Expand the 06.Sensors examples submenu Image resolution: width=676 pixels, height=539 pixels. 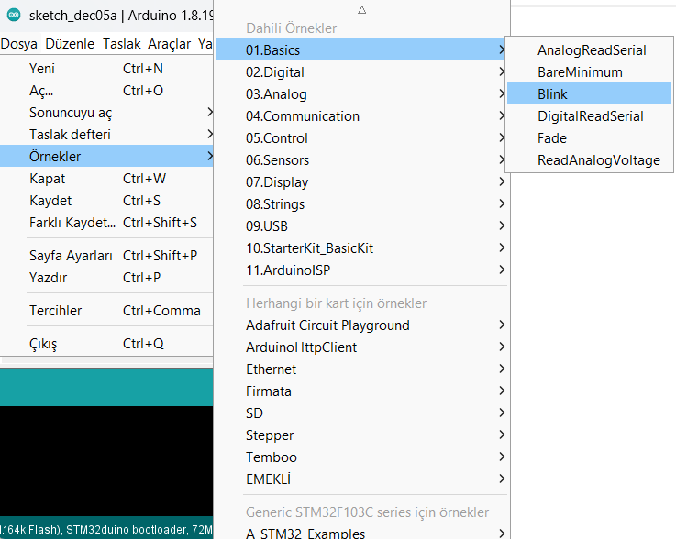tap(278, 160)
